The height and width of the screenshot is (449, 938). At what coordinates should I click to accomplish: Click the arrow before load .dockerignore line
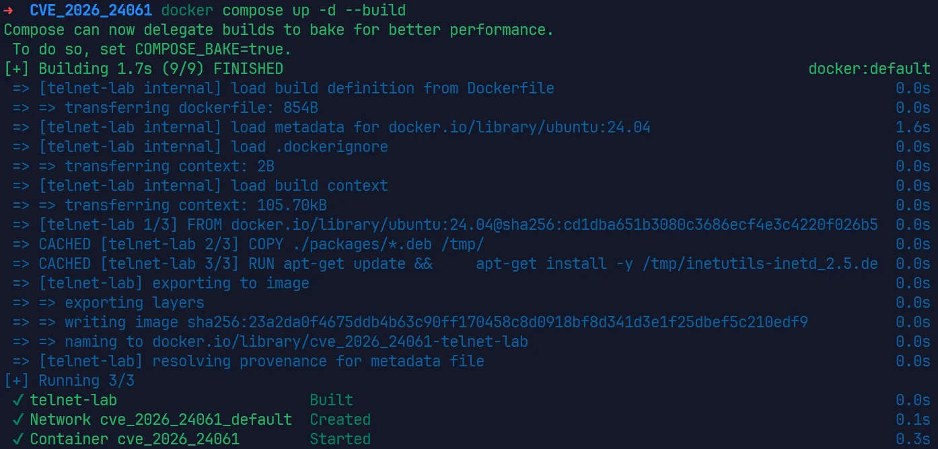point(21,147)
